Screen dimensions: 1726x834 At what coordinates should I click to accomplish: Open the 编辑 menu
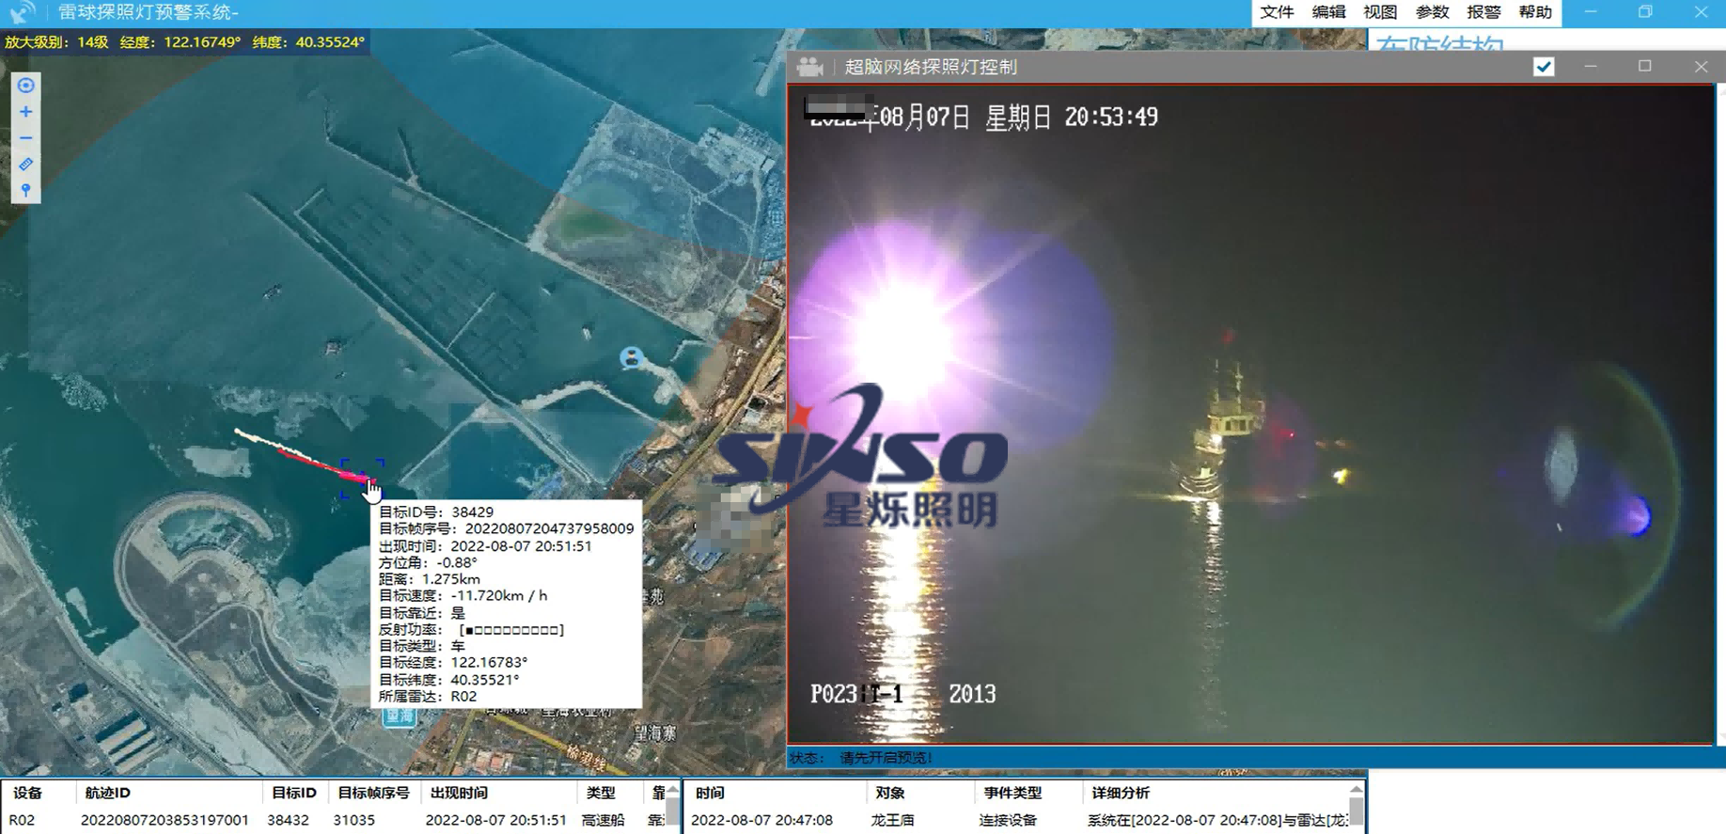coord(1328,12)
